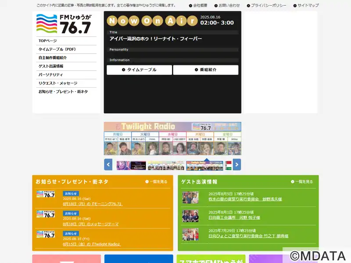
Task: Click the circle icon on the 番組紹介 button
Action: [x=196, y=70]
